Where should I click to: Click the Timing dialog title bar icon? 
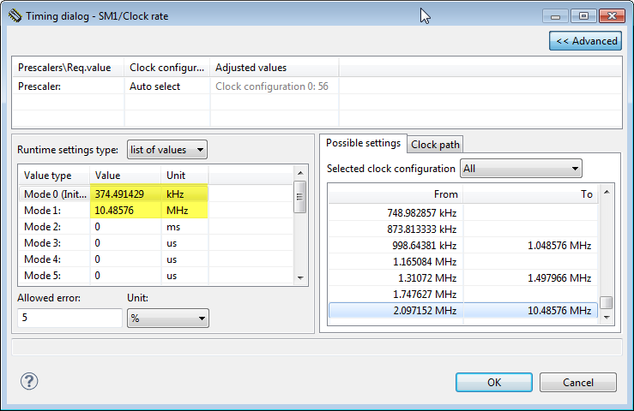[14, 16]
